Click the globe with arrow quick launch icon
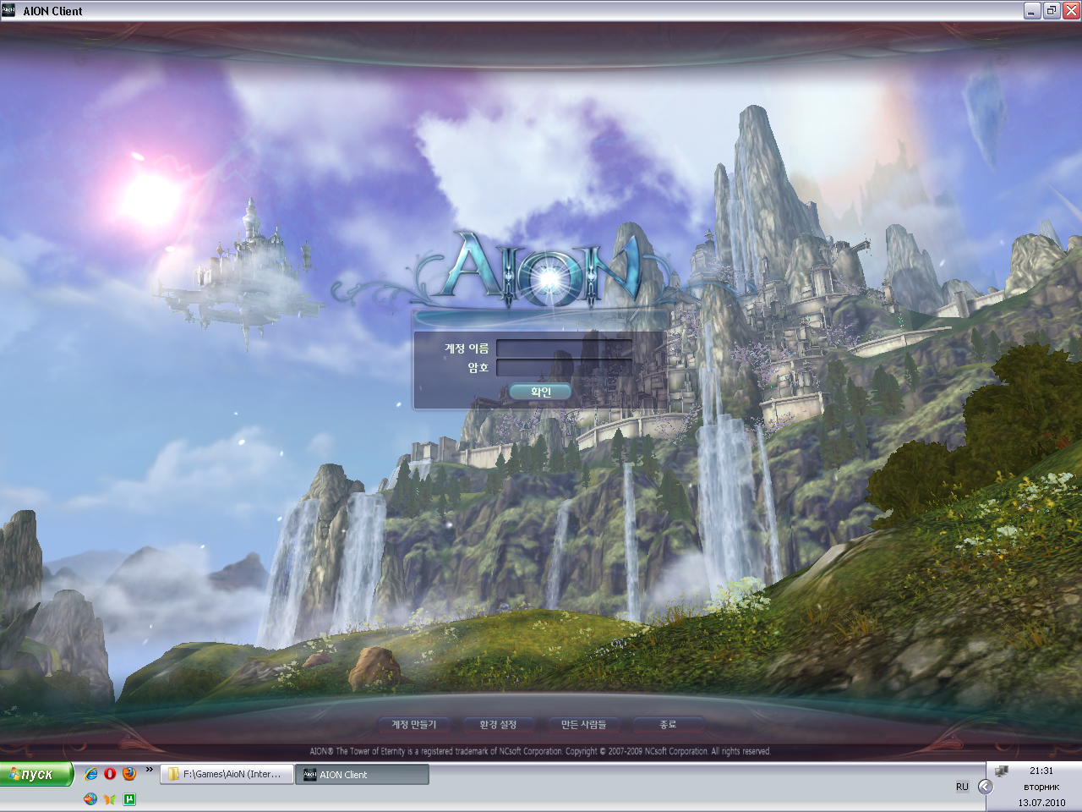The image size is (1082, 812). [90, 798]
